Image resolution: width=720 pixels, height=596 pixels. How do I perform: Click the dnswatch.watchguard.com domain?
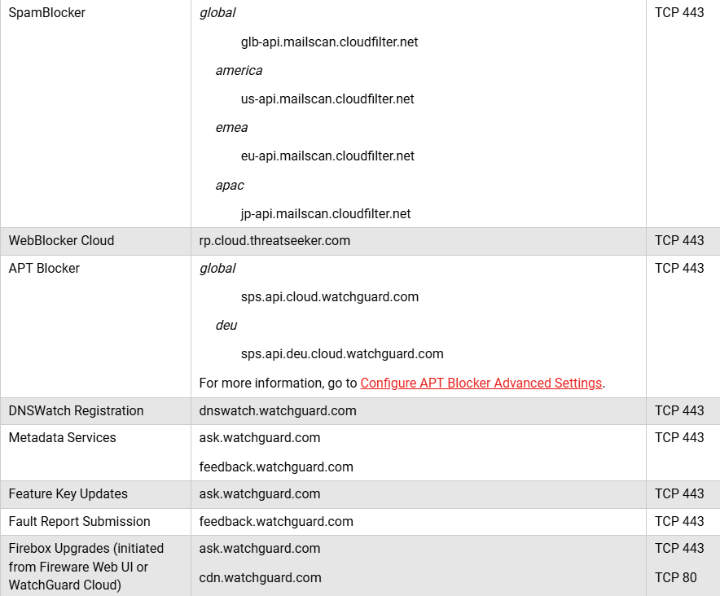[x=278, y=410]
